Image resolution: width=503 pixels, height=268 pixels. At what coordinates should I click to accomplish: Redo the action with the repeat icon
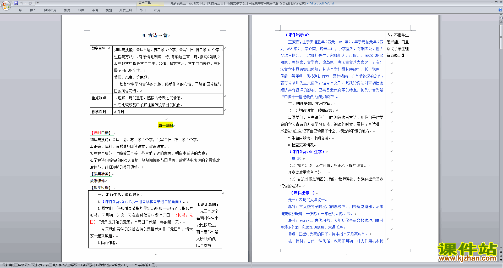(x=30, y=3)
